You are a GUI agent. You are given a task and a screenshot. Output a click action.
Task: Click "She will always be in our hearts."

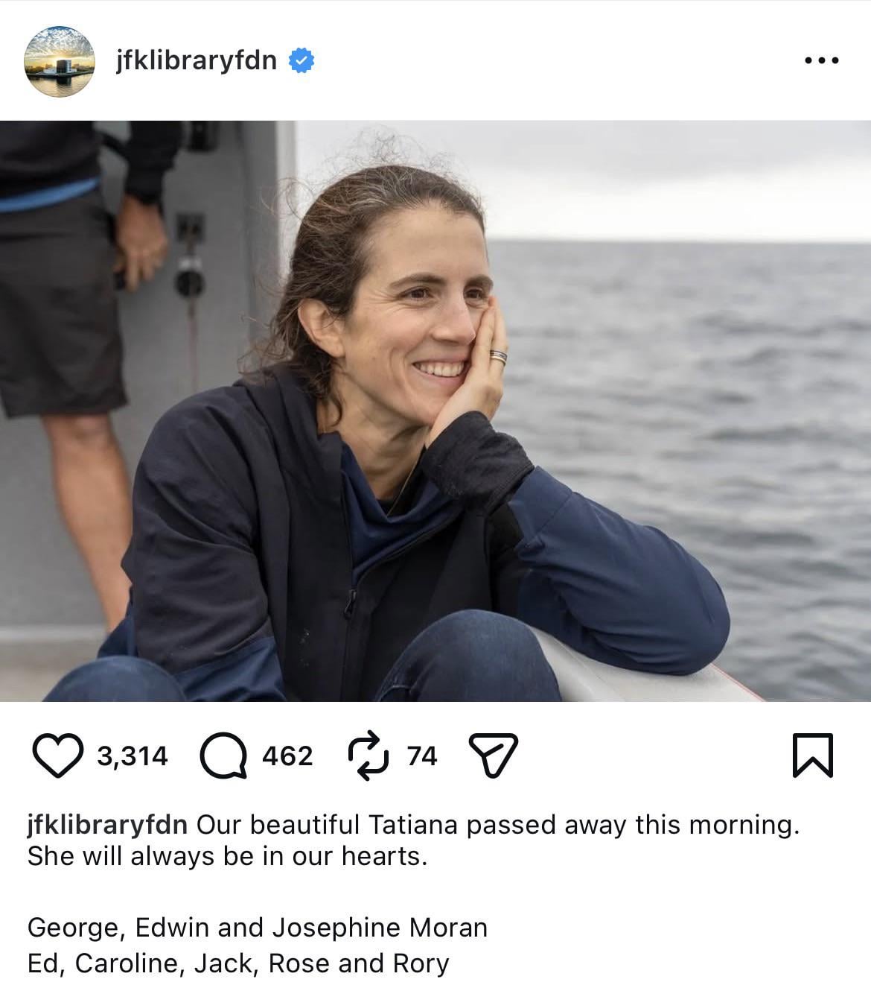click(228, 856)
